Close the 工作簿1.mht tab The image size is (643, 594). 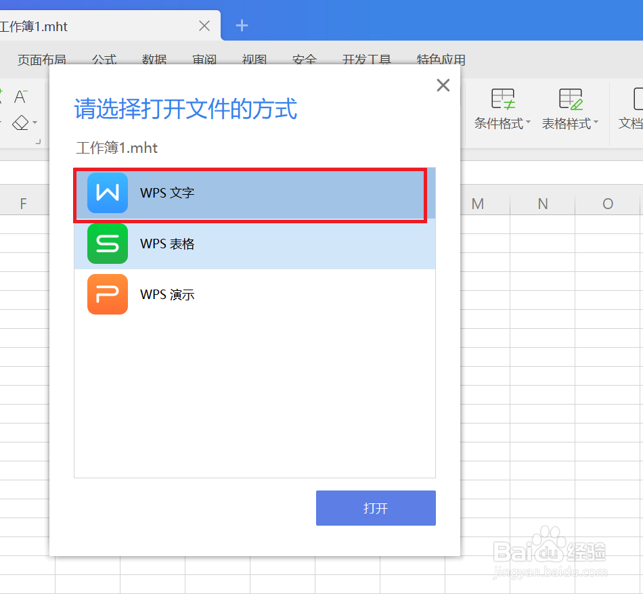point(204,26)
